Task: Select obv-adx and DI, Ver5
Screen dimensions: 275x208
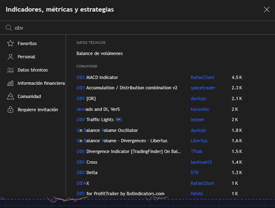Action: 98,109
